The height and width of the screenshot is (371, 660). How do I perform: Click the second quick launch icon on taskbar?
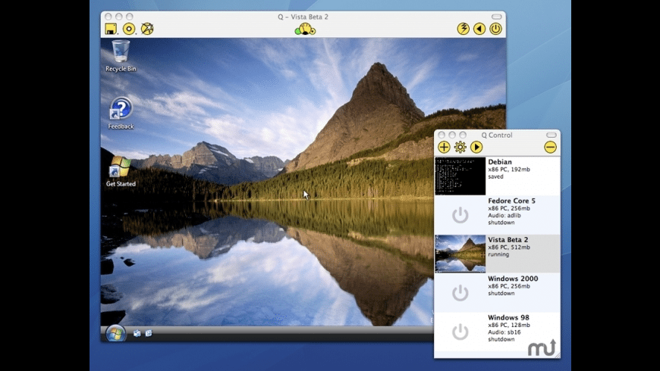point(149,333)
